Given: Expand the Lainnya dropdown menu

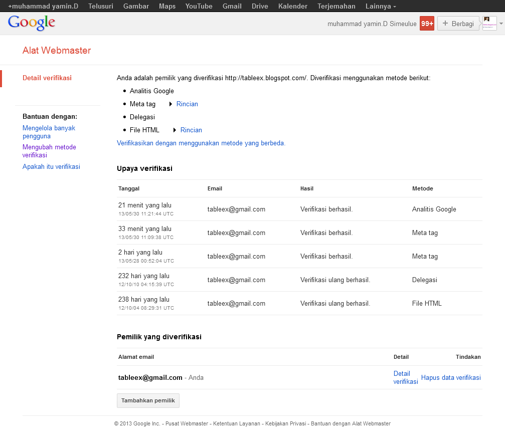Looking at the screenshot, I should pos(381,6).
